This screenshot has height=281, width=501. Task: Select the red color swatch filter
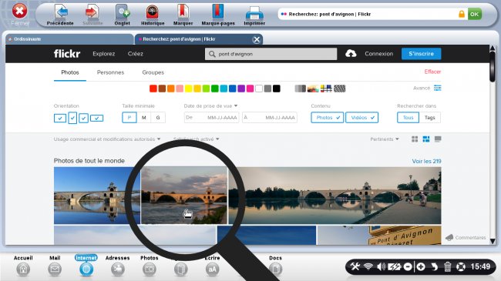[153, 89]
